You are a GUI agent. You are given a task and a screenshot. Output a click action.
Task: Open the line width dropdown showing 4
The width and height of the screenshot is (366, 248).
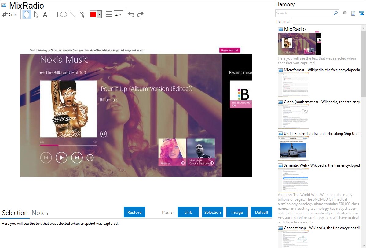pos(118,14)
